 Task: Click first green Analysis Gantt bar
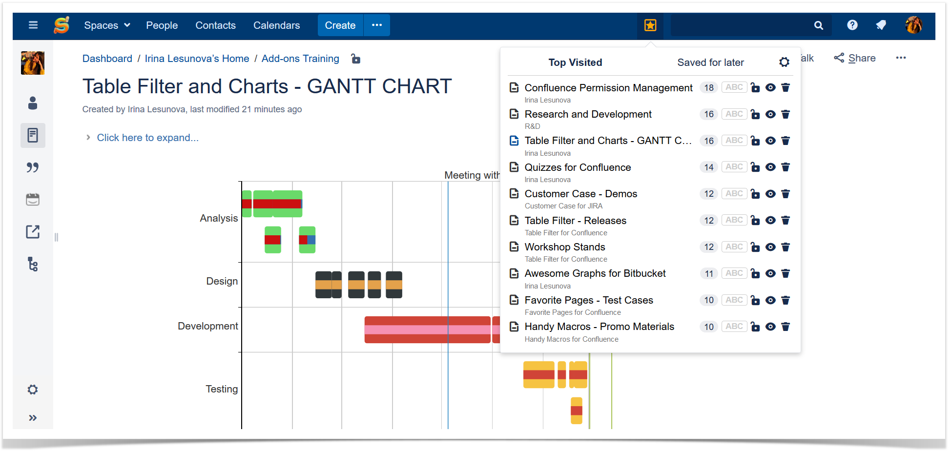pos(247,204)
